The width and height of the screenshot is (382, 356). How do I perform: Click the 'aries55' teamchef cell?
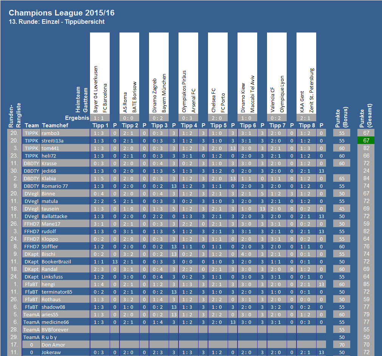click(65, 314)
